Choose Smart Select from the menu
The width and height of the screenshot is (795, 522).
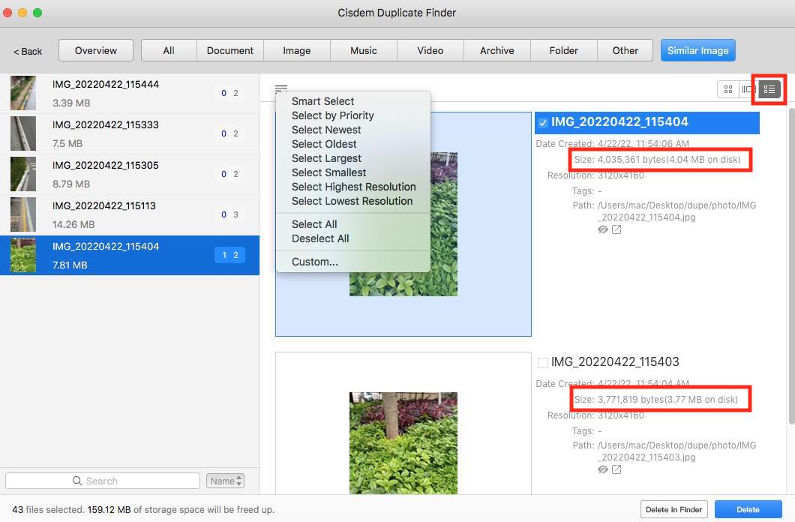[x=322, y=100]
